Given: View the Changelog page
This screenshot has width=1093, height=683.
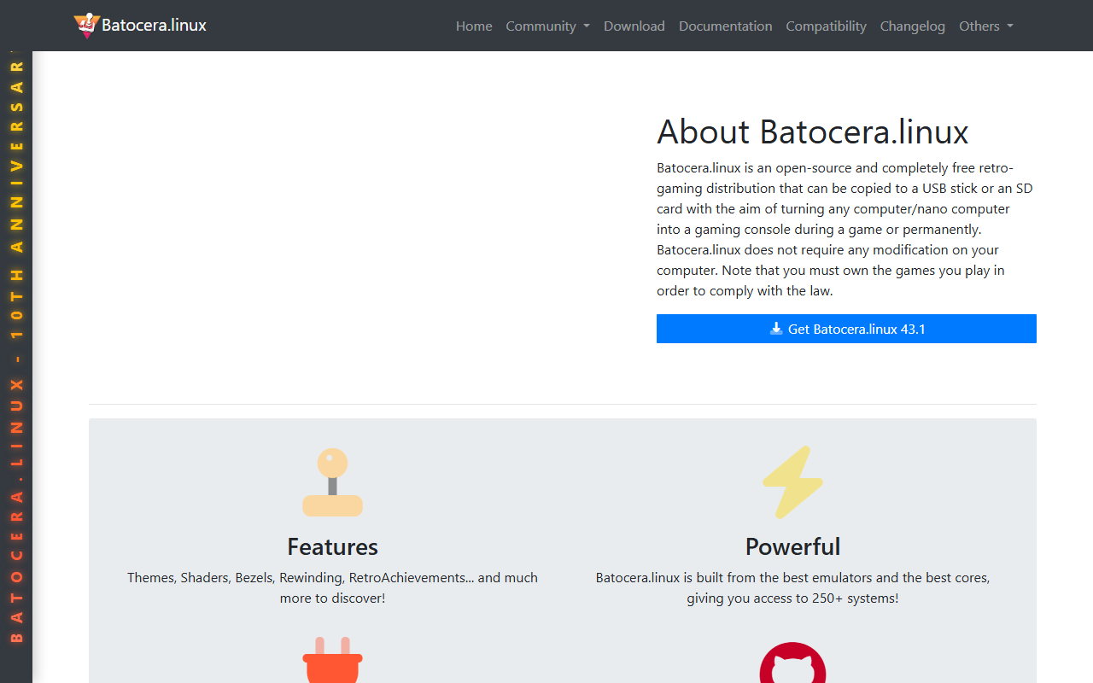Looking at the screenshot, I should [x=913, y=26].
